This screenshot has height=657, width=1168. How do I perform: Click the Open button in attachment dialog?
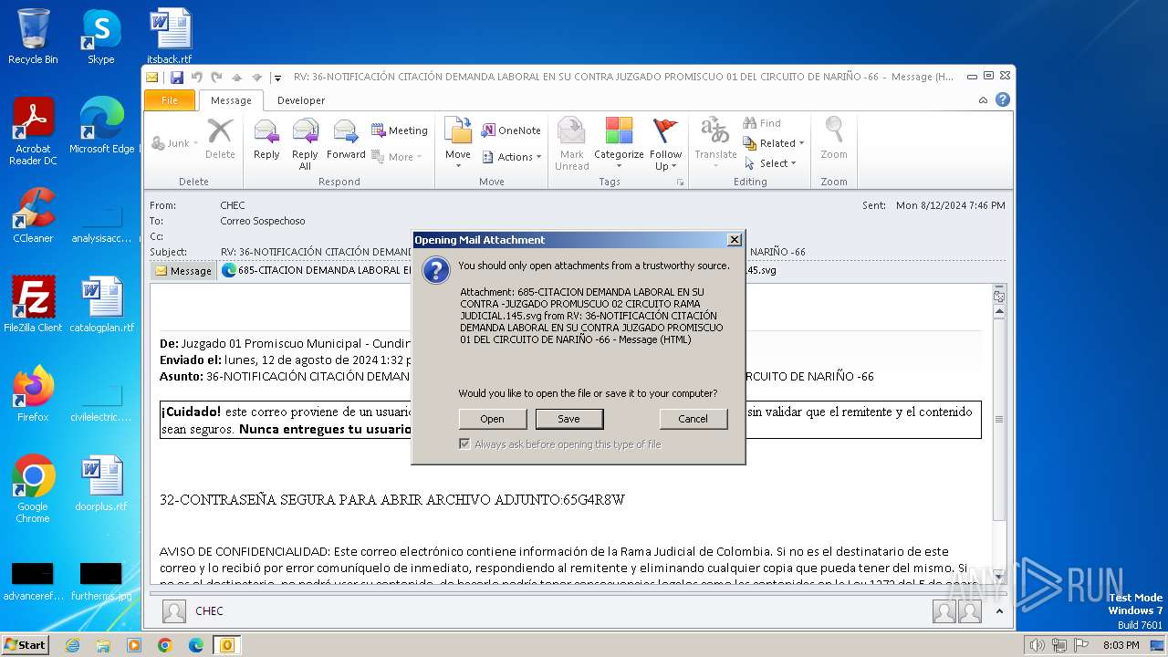click(x=493, y=419)
